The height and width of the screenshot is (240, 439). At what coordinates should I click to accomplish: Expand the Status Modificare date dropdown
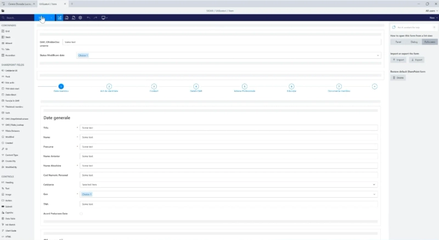(x=228, y=55)
